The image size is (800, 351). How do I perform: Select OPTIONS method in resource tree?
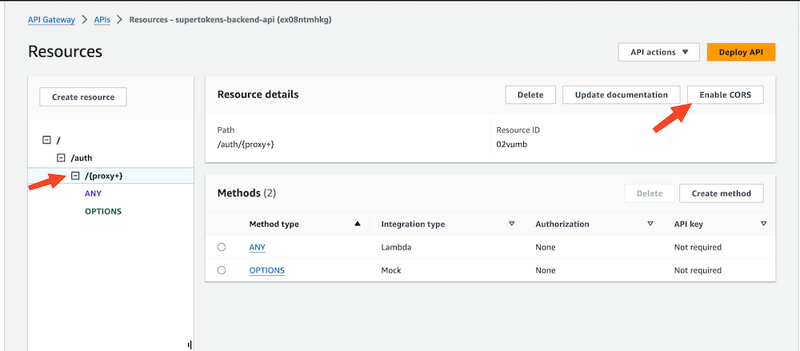(102, 211)
